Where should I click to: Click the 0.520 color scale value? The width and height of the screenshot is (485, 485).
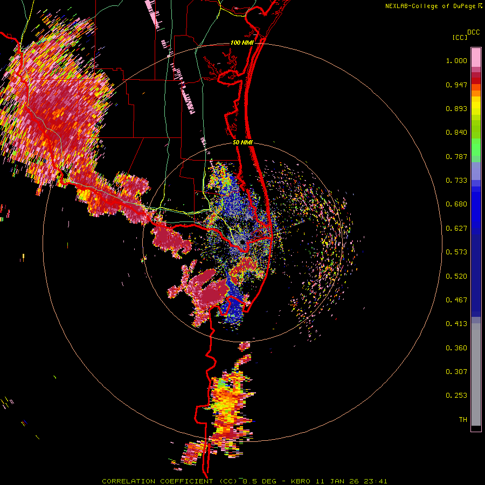[x=456, y=276]
